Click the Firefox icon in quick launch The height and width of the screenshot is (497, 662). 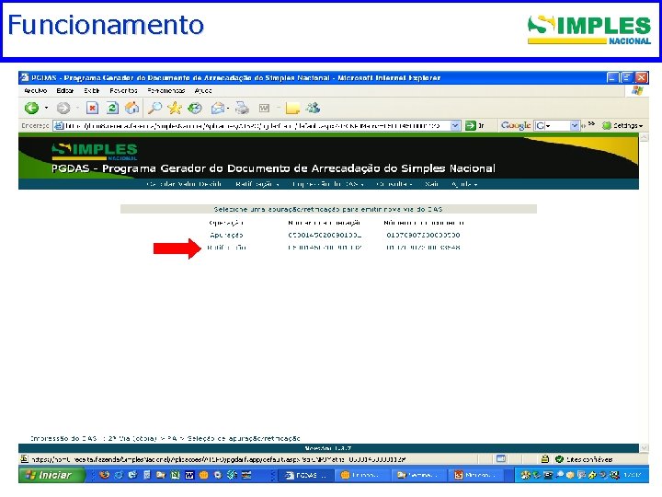104,475
